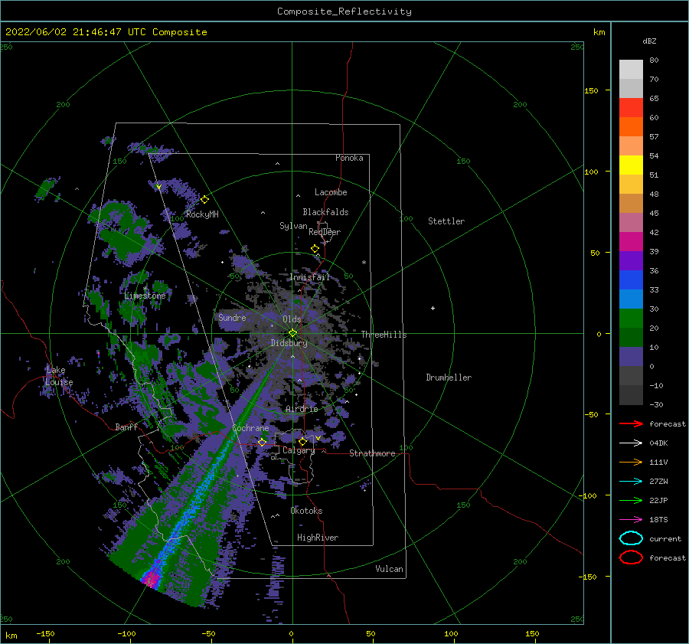Viewport: 689px width, 644px height.
Task: Pick the bright yellow 54 dBZ swatch
Action: [x=631, y=165]
